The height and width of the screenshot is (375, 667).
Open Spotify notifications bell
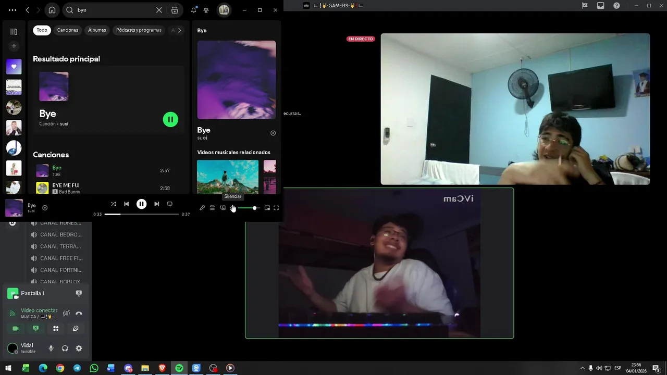coord(194,10)
